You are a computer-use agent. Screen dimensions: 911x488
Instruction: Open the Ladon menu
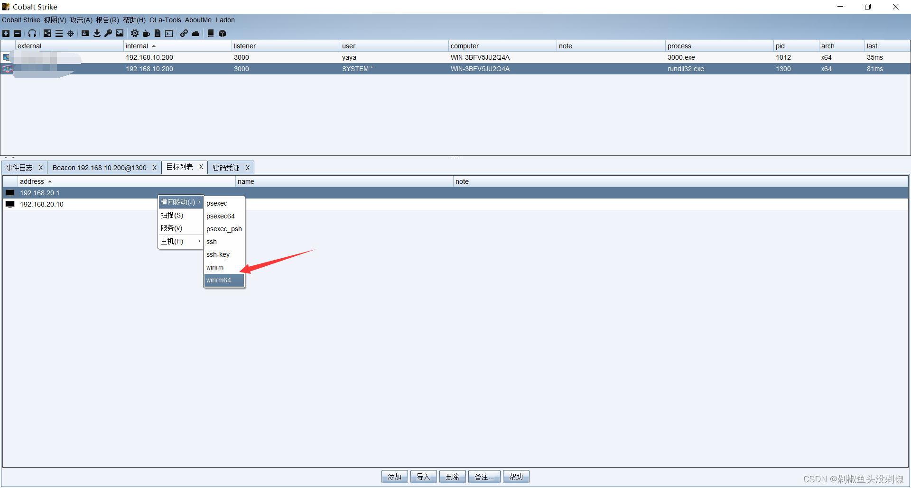225,20
